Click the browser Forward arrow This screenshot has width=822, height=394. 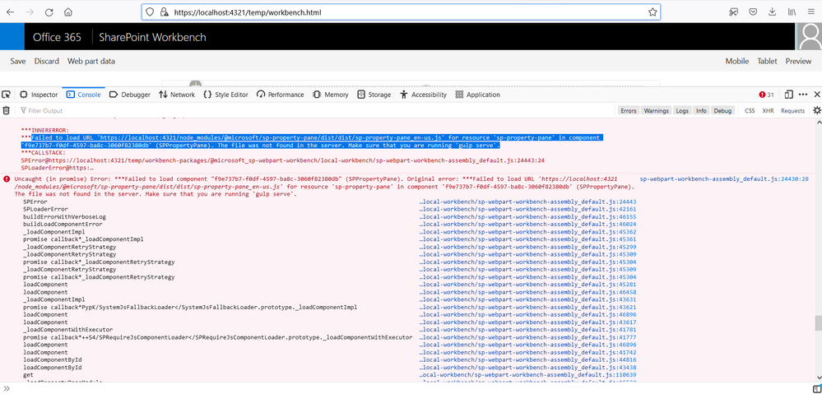(30, 12)
